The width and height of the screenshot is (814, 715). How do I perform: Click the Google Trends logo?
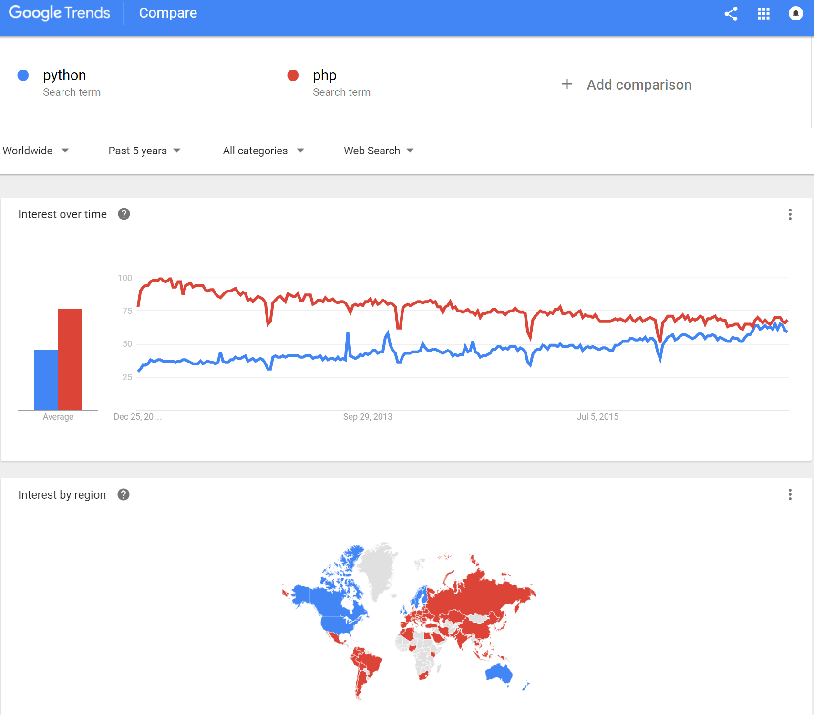coord(60,13)
